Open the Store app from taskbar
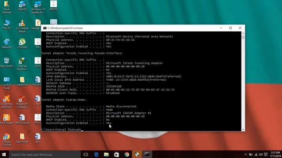Screen dimensions: 282x158 pos(116,154)
